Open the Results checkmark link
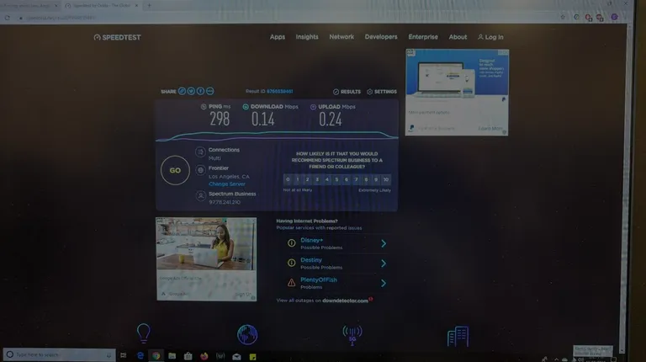The width and height of the screenshot is (646, 362). pyautogui.click(x=347, y=91)
